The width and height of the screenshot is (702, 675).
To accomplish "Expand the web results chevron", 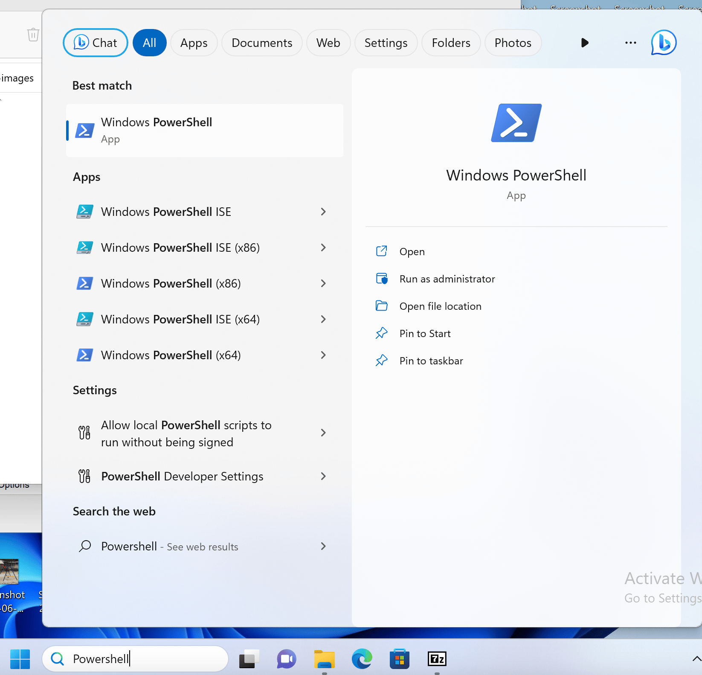I will tap(323, 546).
